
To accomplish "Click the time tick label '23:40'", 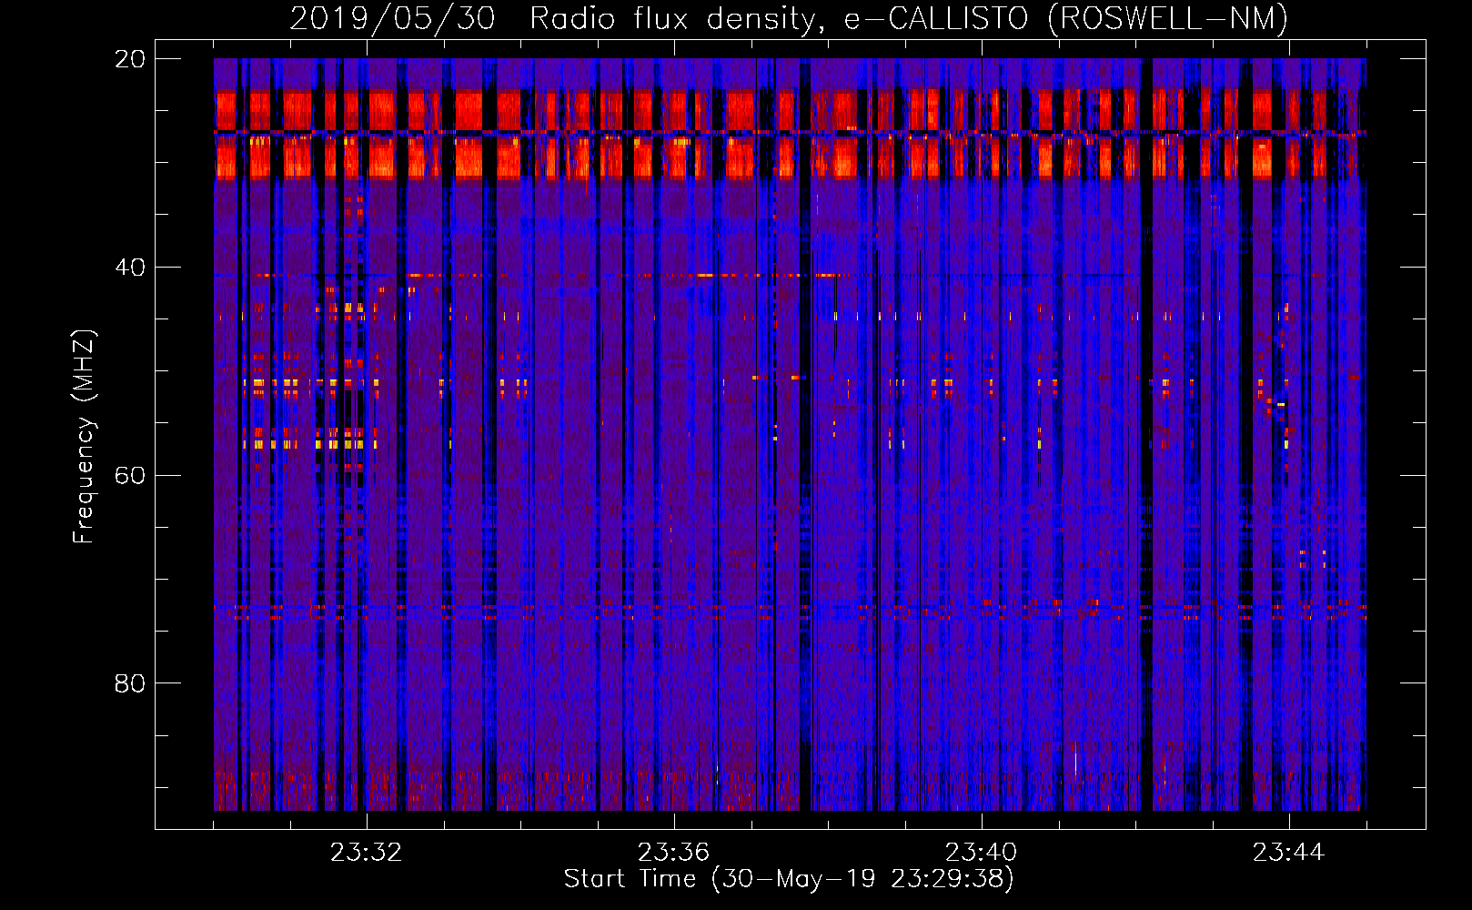I will [981, 853].
